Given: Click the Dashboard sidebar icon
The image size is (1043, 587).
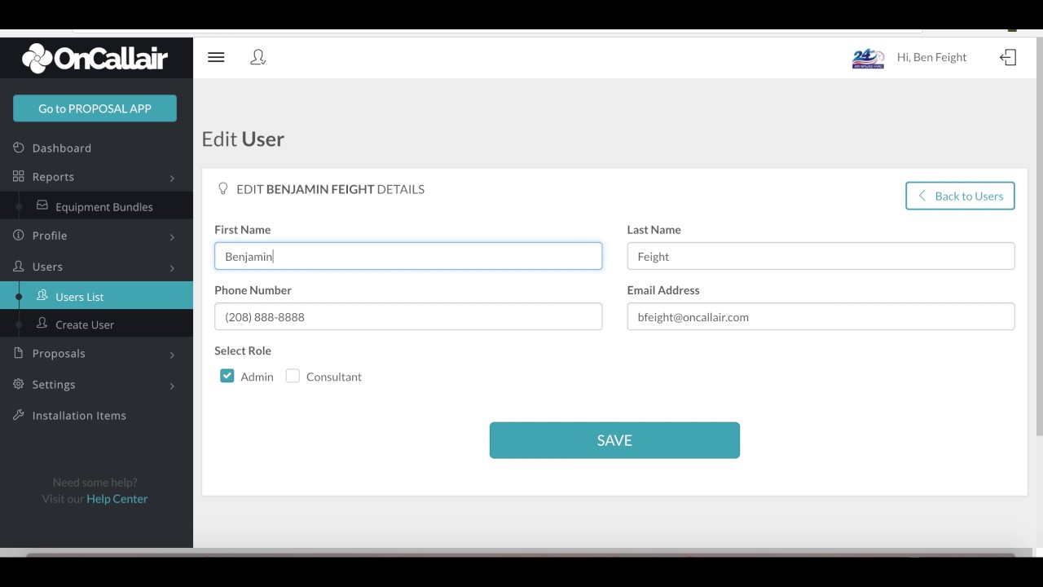Looking at the screenshot, I should tap(19, 148).
